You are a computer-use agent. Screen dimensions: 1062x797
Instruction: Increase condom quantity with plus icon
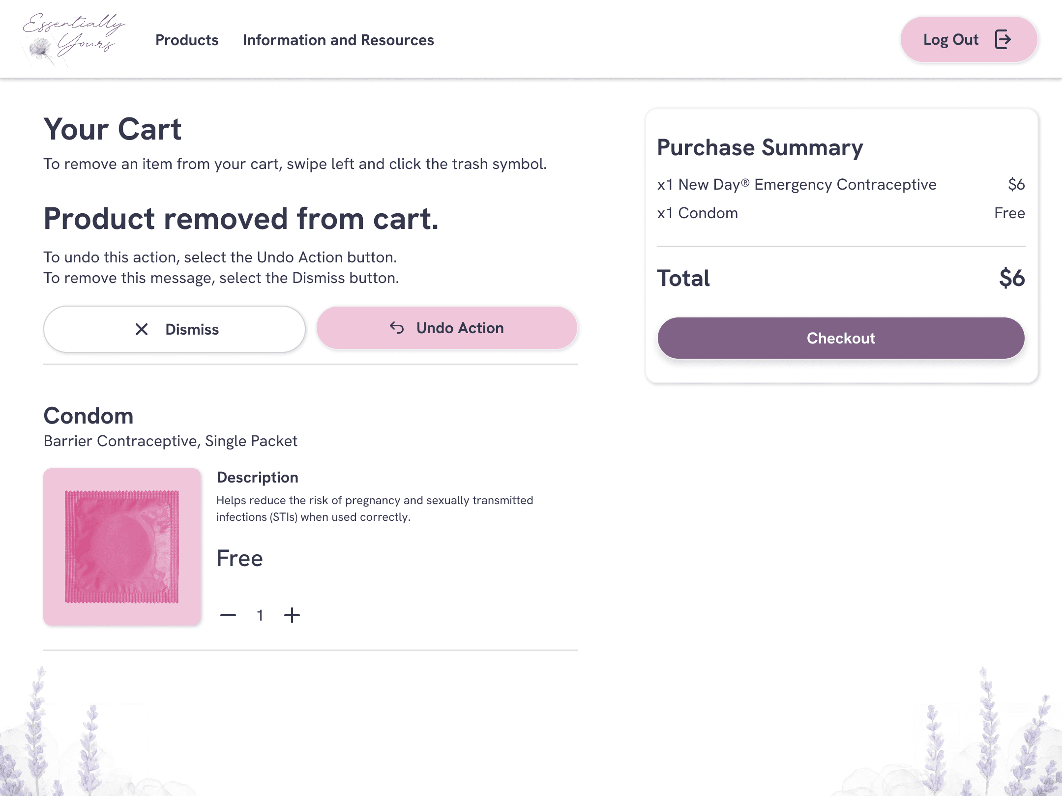point(292,615)
